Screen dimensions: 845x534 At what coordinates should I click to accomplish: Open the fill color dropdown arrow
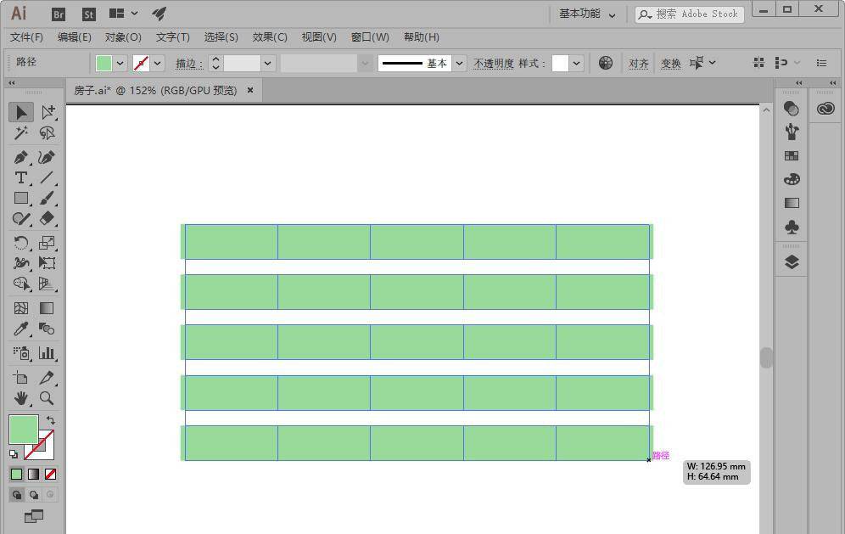point(120,64)
